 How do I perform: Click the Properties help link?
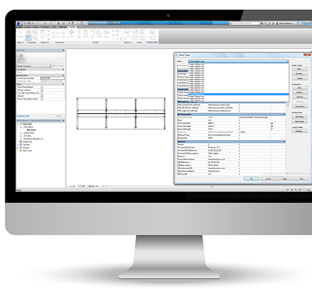click(x=23, y=116)
